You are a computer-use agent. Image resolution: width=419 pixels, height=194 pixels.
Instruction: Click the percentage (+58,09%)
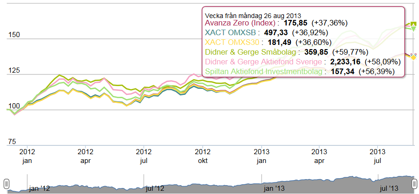click(382, 62)
